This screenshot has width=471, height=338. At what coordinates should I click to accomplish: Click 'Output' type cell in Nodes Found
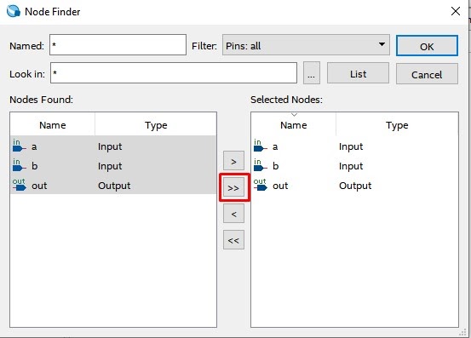point(114,186)
